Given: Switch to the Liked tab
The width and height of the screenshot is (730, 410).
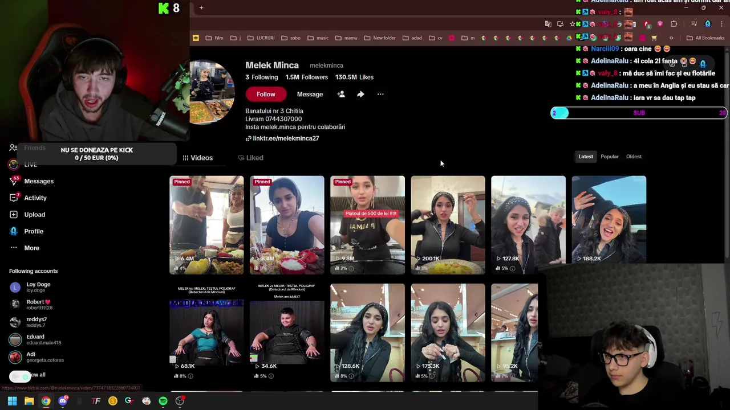Looking at the screenshot, I should (x=250, y=158).
